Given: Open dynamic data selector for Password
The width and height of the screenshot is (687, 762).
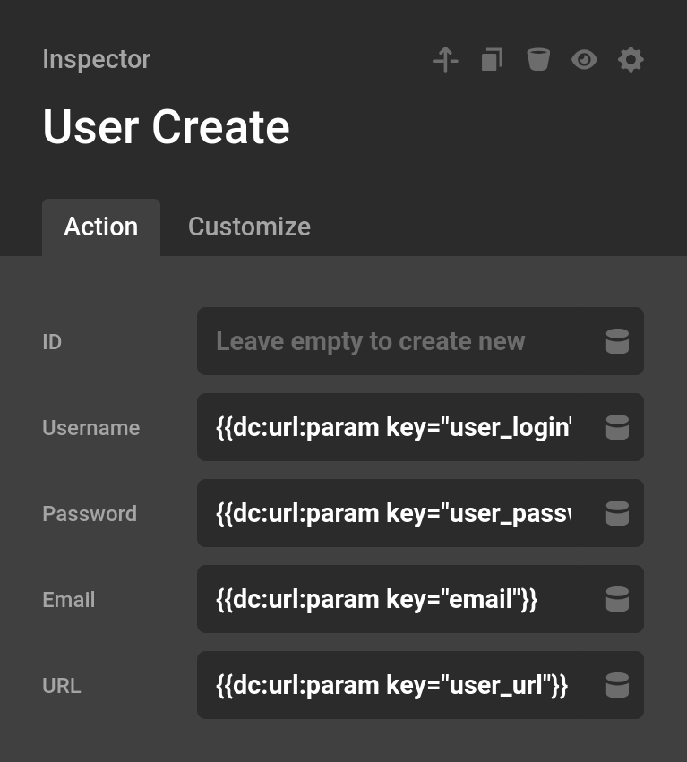Looking at the screenshot, I should (618, 513).
